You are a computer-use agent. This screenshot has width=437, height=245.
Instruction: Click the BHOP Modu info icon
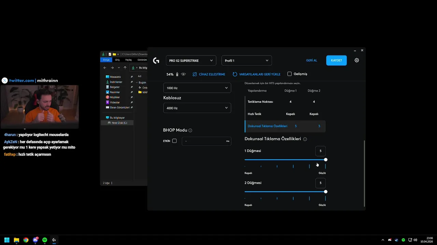[190, 130]
